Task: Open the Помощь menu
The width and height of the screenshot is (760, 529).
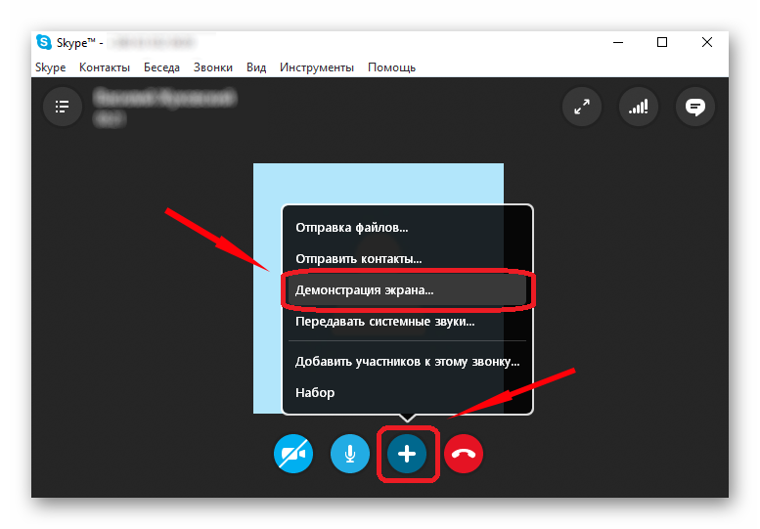Action: (391, 67)
